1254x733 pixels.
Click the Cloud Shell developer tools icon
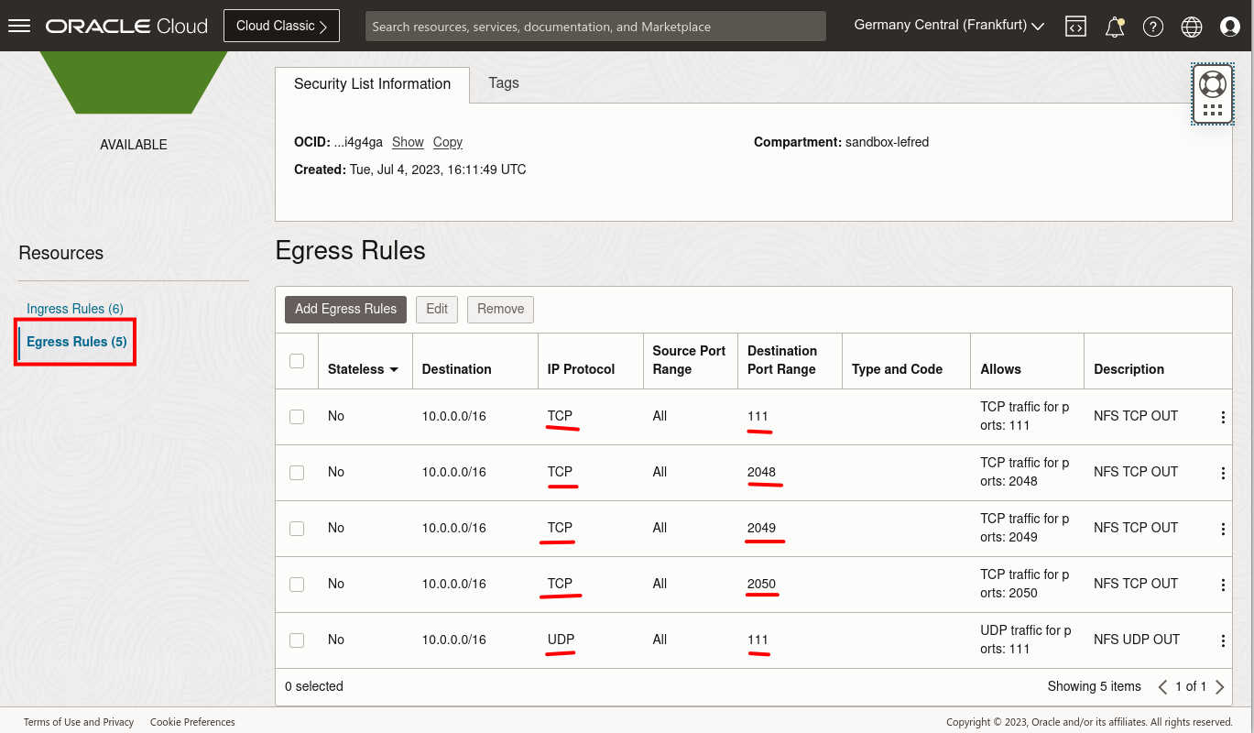(1075, 26)
